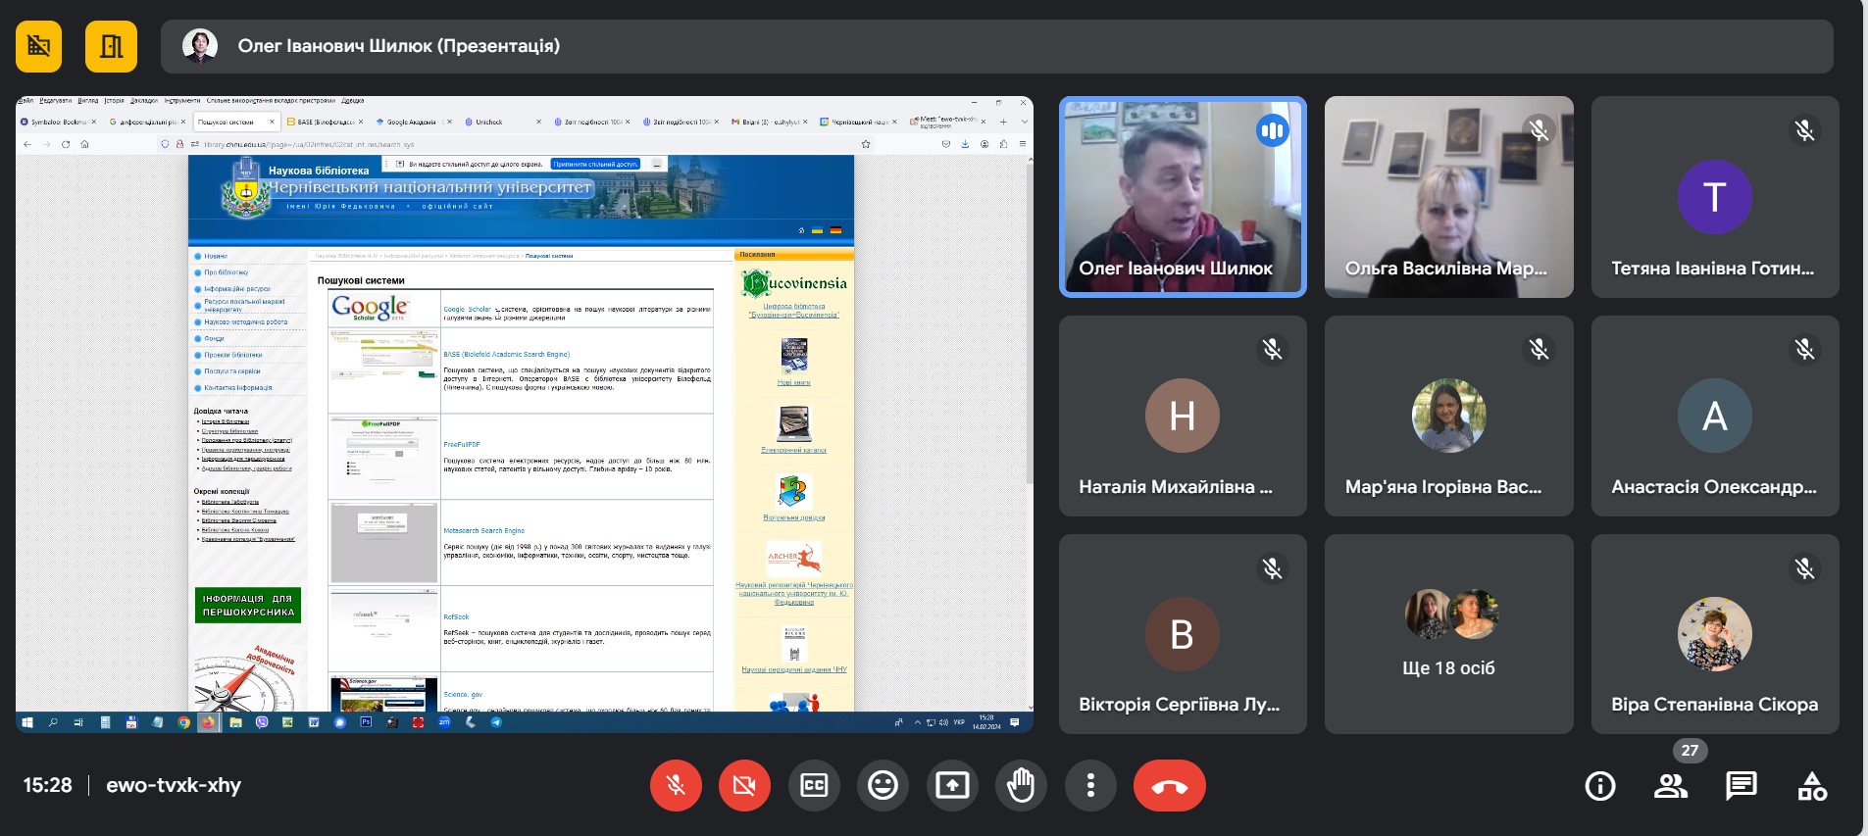
Task: Open the Activities shapes icon
Action: coord(1812,785)
